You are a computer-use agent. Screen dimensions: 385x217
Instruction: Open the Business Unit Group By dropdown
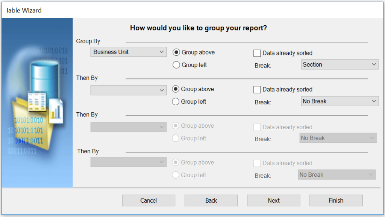tap(129, 52)
